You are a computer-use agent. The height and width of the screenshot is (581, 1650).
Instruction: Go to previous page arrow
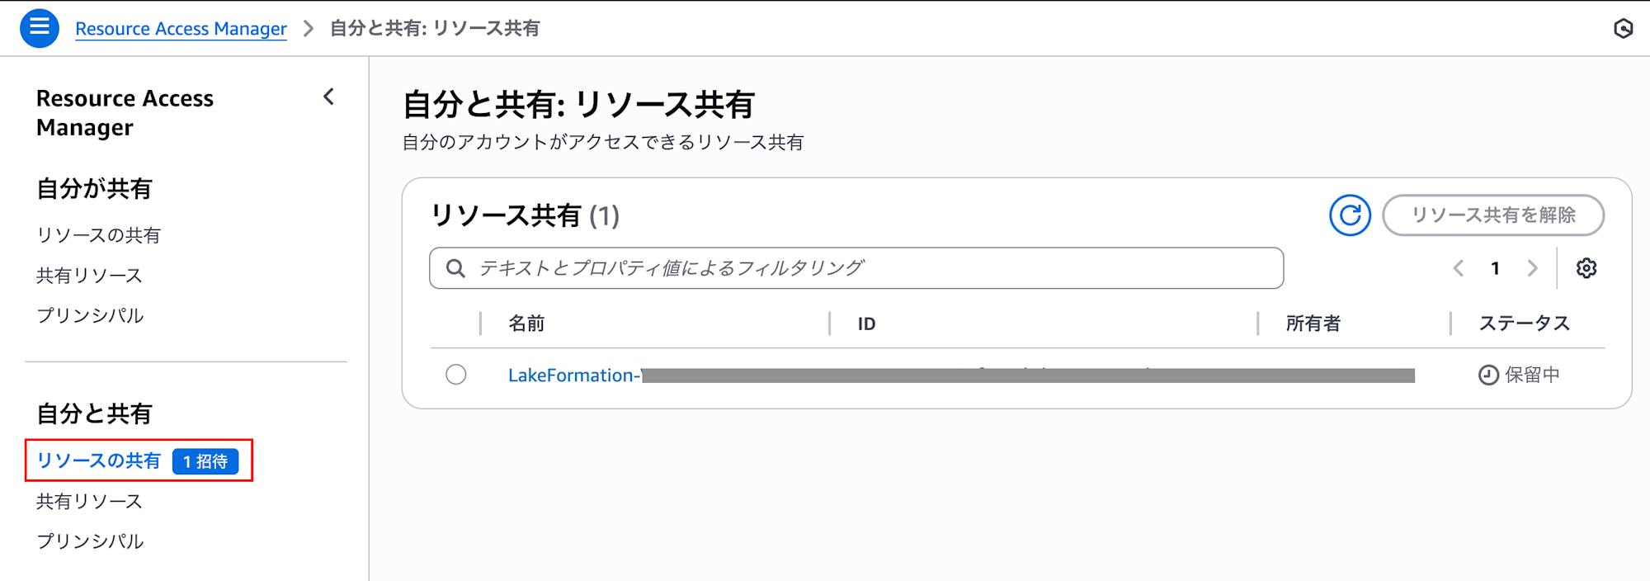1459,268
